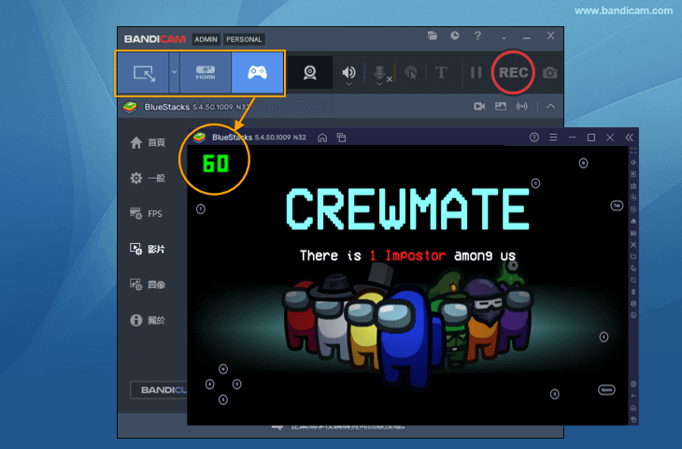The width and height of the screenshot is (682, 449).
Task: Select the screen rectangle recording mode
Action: pos(144,72)
